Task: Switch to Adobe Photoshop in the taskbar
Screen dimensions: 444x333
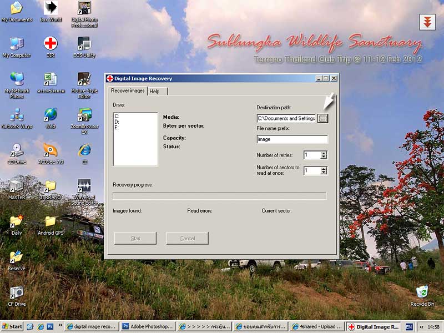Action: [148, 327]
